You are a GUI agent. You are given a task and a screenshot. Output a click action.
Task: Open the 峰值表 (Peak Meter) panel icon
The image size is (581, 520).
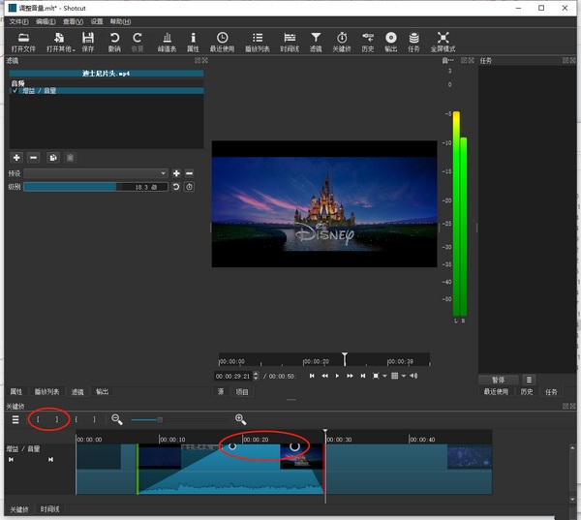166,39
